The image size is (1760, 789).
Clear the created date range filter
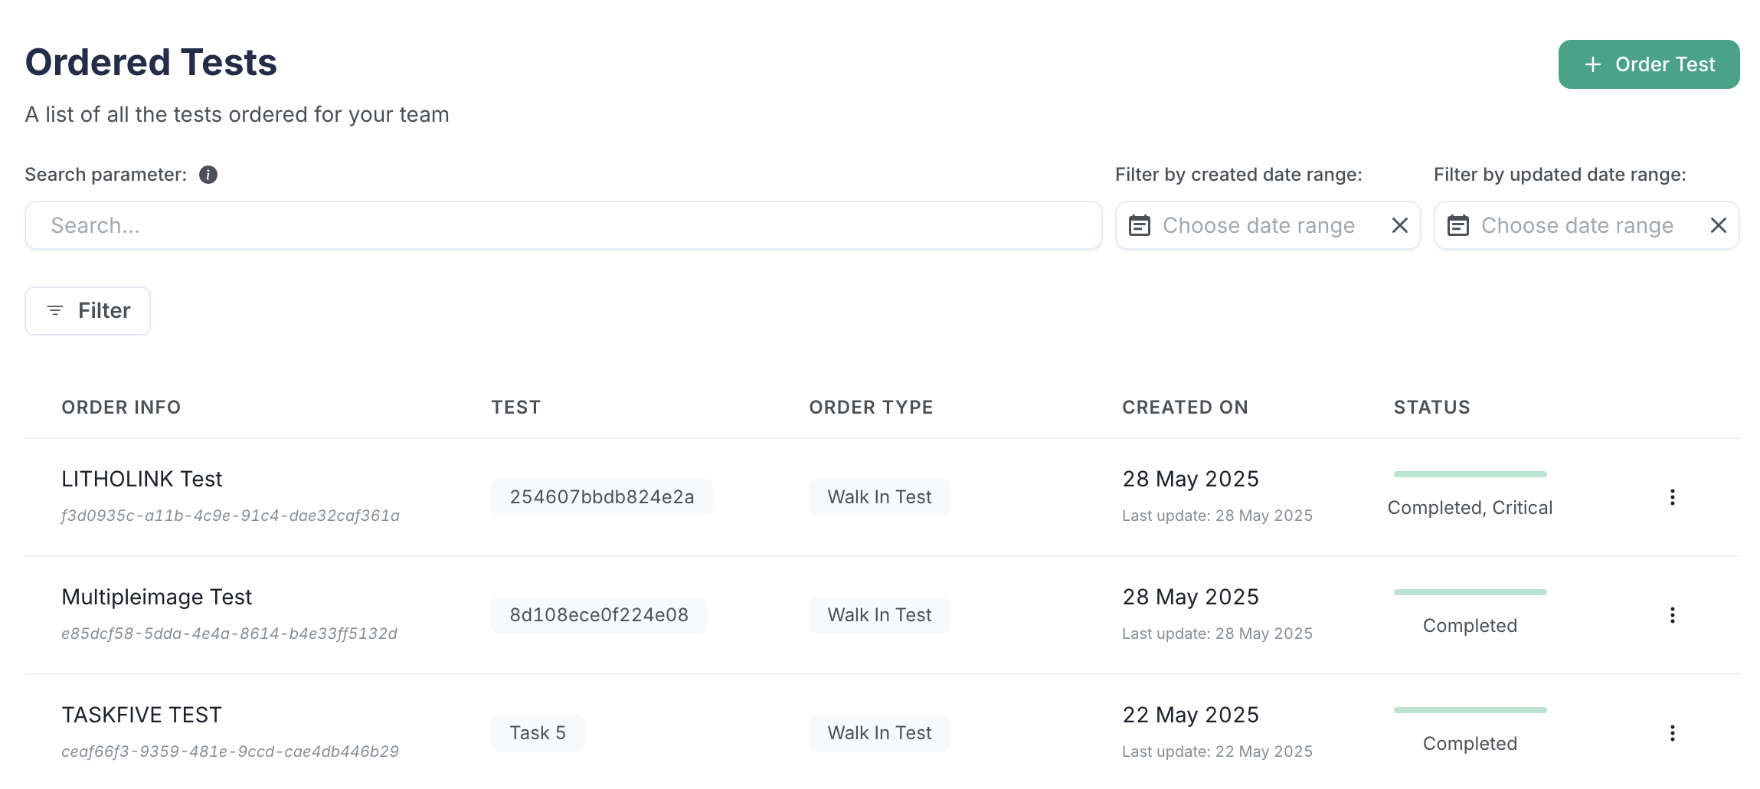pos(1399,225)
